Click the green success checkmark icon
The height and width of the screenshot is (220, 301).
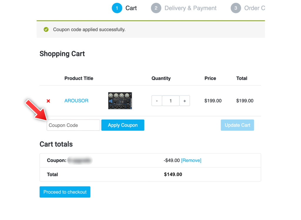pyautogui.click(x=46, y=29)
